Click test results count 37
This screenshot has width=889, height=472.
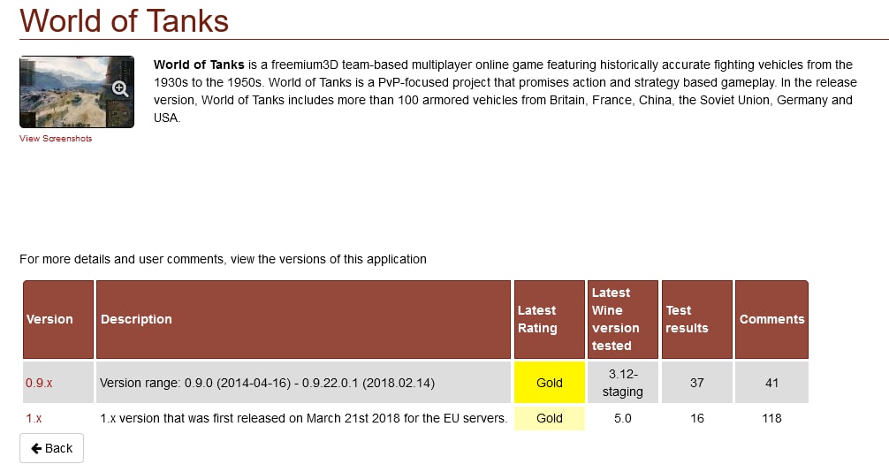[697, 383]
